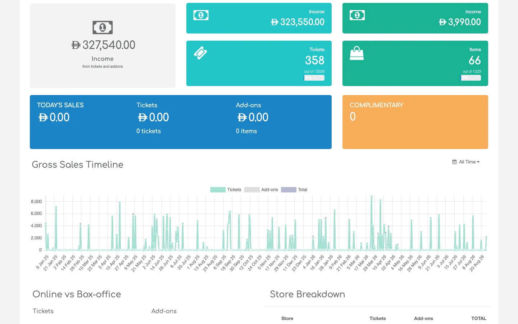
Task: Toggle the Total series in the chart legend
Action: click(x=294, y=190)
